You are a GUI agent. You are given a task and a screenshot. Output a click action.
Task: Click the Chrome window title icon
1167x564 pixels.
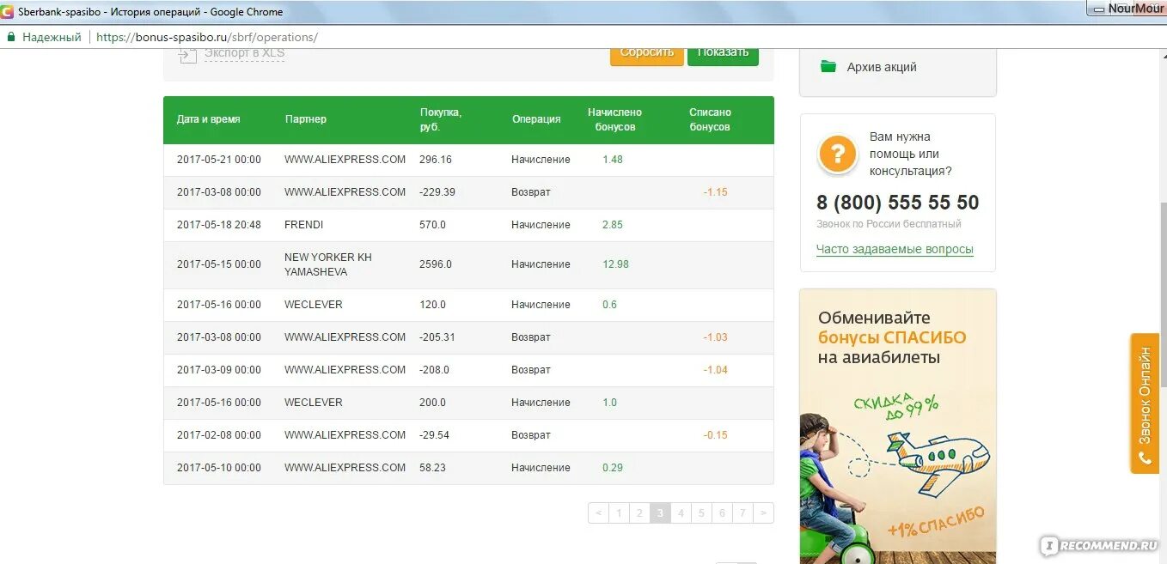pyautogui.click(x=8, y=11)
